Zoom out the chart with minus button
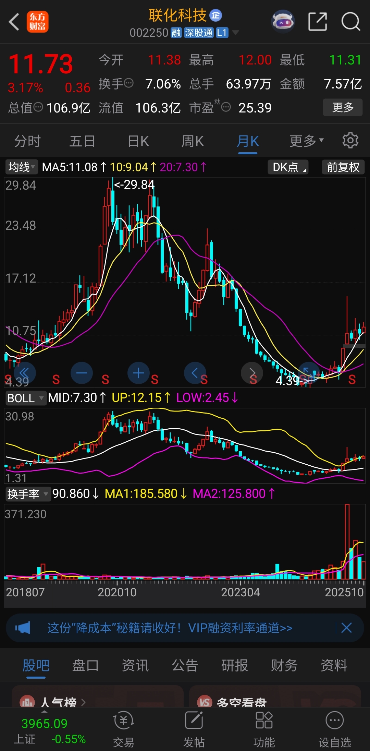 (x=82, y=373)
